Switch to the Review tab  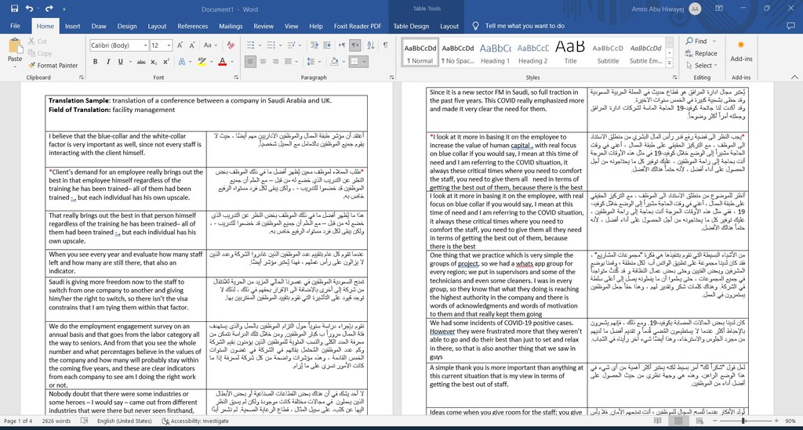(263, 26)
